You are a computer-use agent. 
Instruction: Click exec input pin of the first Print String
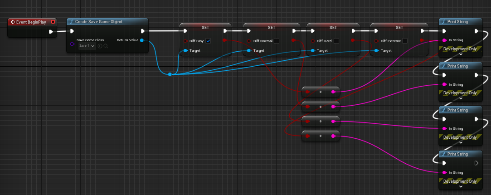pos(444,31)
